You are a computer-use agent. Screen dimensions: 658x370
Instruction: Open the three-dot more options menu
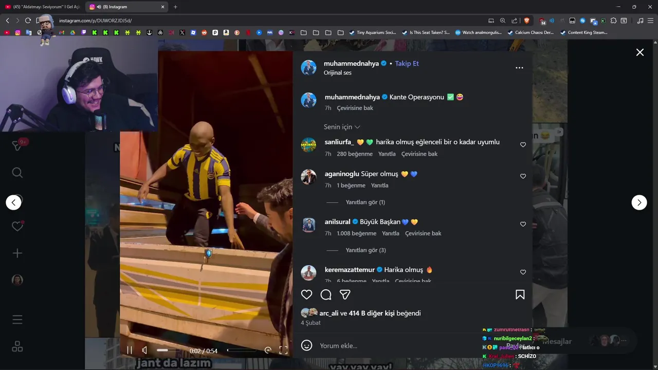[519, 68]
